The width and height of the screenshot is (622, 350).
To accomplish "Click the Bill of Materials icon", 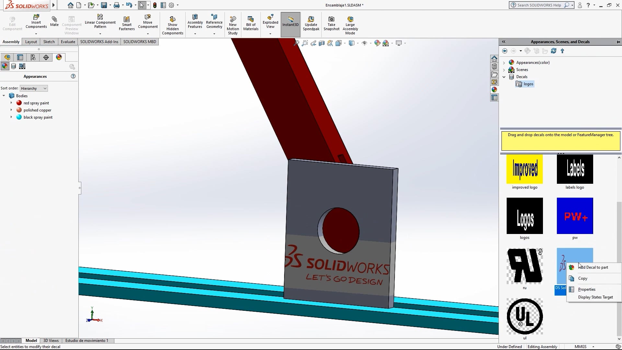I will [250, 20].
